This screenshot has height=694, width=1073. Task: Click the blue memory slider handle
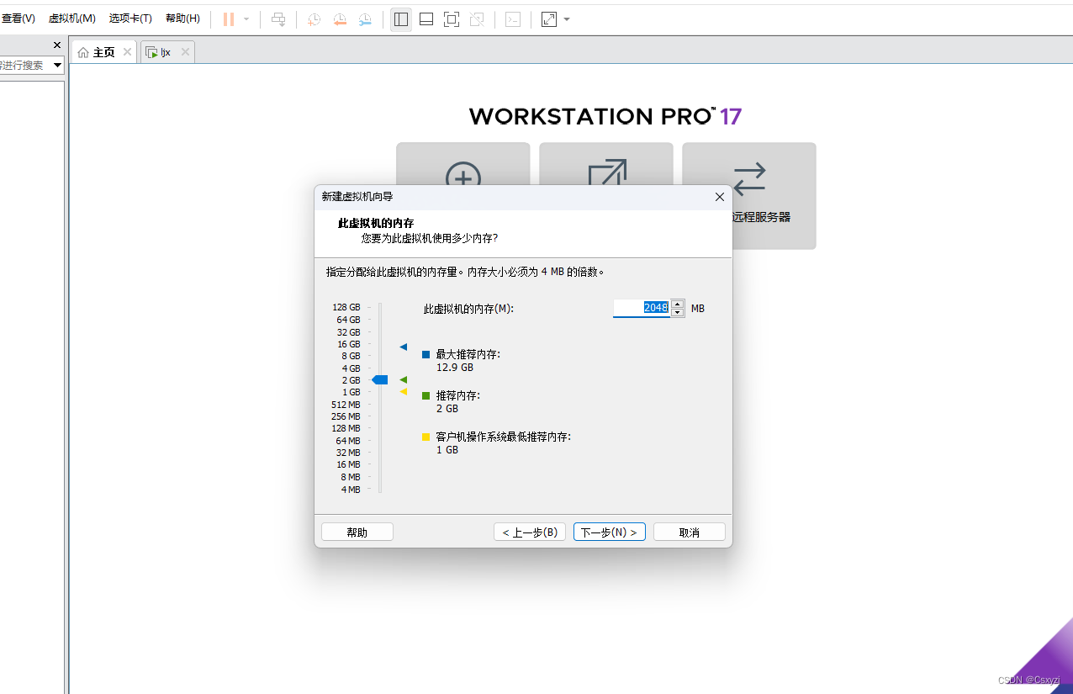click(380, 380)
